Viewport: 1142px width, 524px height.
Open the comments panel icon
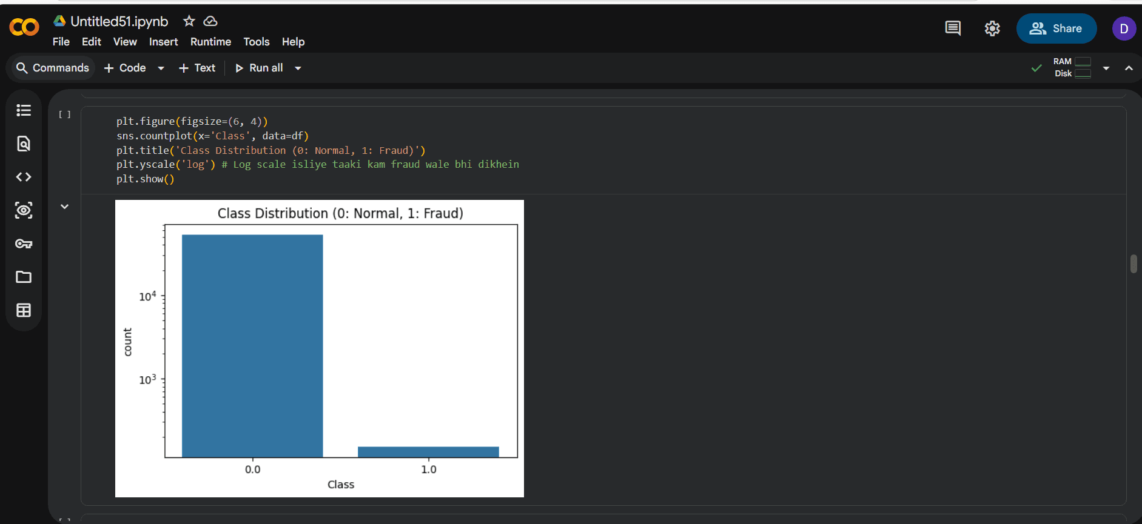[953, 28]
